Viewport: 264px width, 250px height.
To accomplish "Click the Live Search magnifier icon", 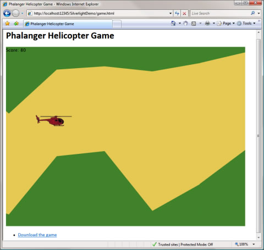I will tap(253, 13).
